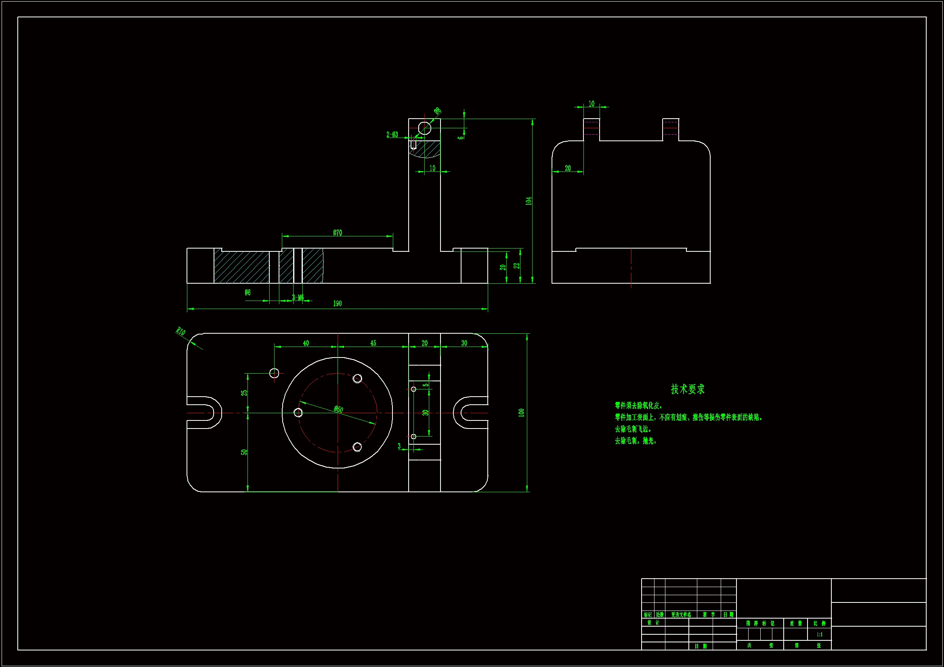Select the Ø6 hole dimension text
Viewport: 944px width, 667px height.
tap(248, 292)
